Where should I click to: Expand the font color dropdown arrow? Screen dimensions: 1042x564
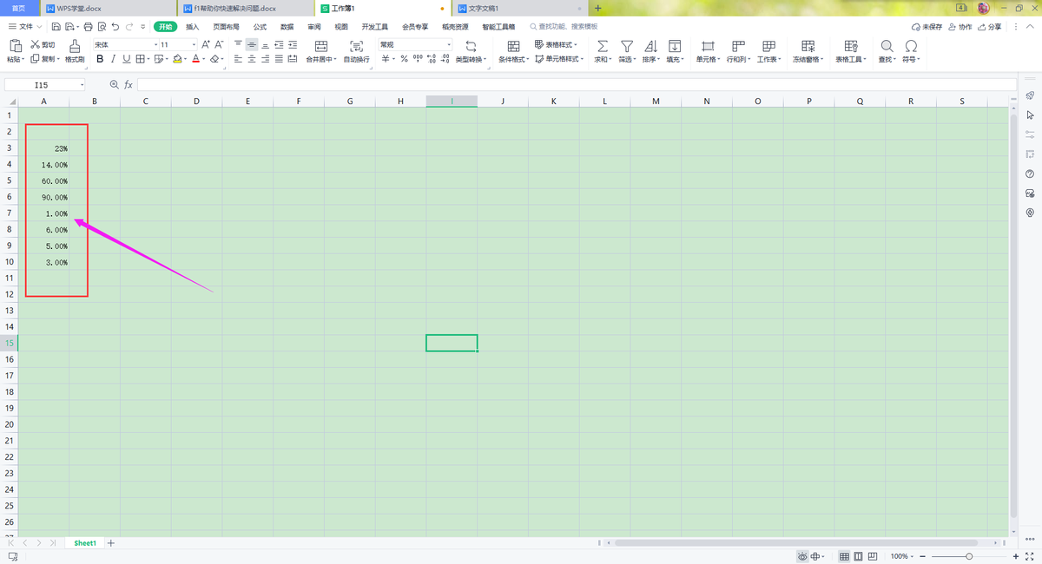click(205, 59)
